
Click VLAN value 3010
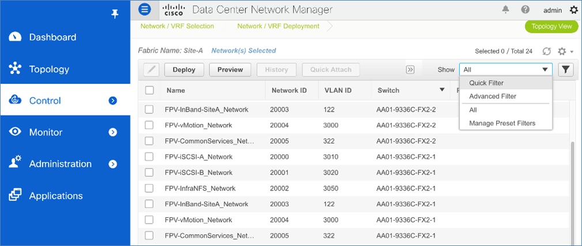[331, 157]
